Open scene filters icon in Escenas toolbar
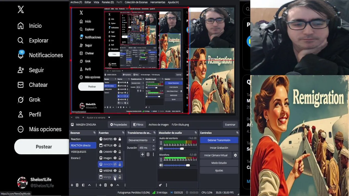The width and height of the screenshot is (349, 196). coord(83,185)
